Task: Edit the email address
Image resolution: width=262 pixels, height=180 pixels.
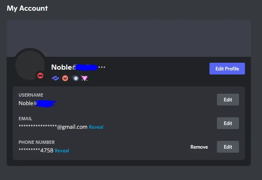Action: coord(228,123)
